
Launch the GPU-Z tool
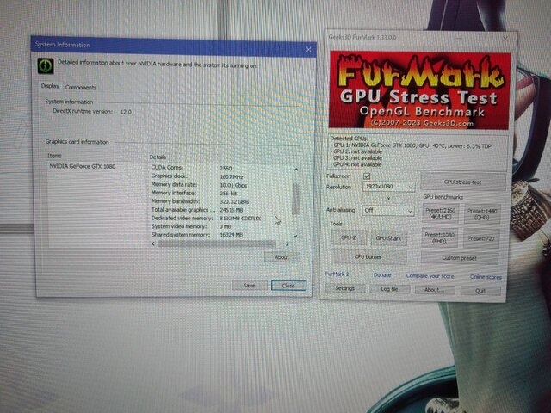pos(349,237)
